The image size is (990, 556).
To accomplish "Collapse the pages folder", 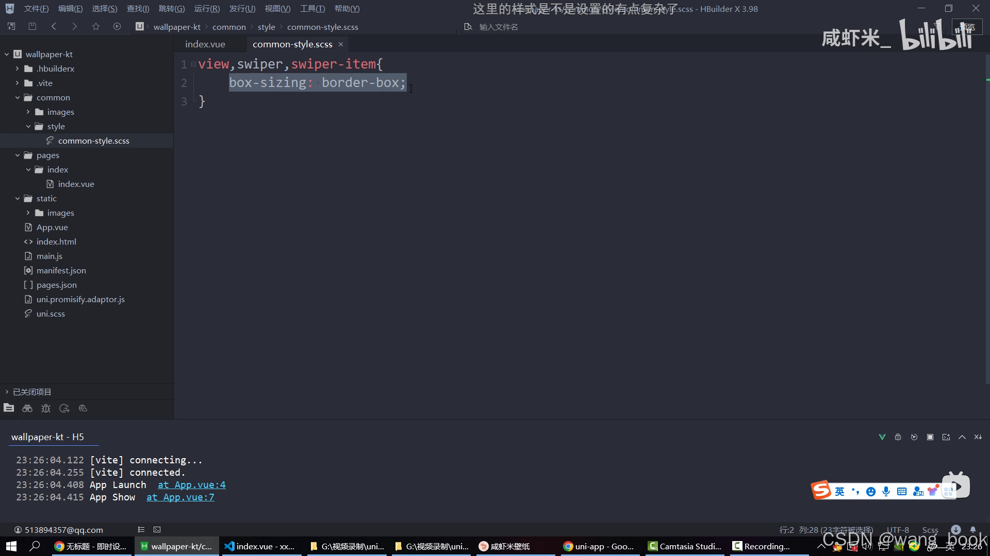I will coord(17,155).
